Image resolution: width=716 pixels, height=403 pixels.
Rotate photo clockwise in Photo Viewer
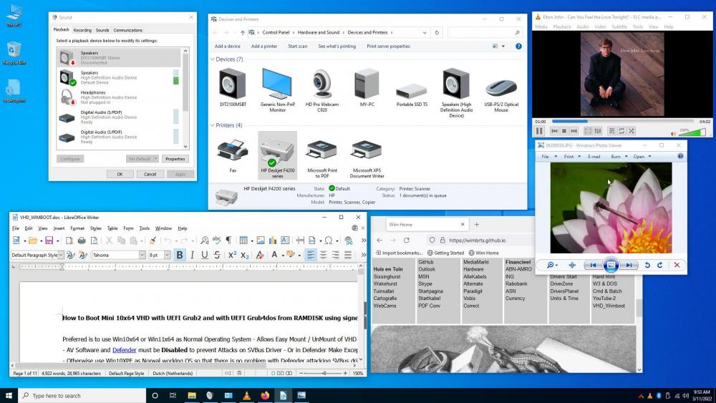(x=659, y=265)
